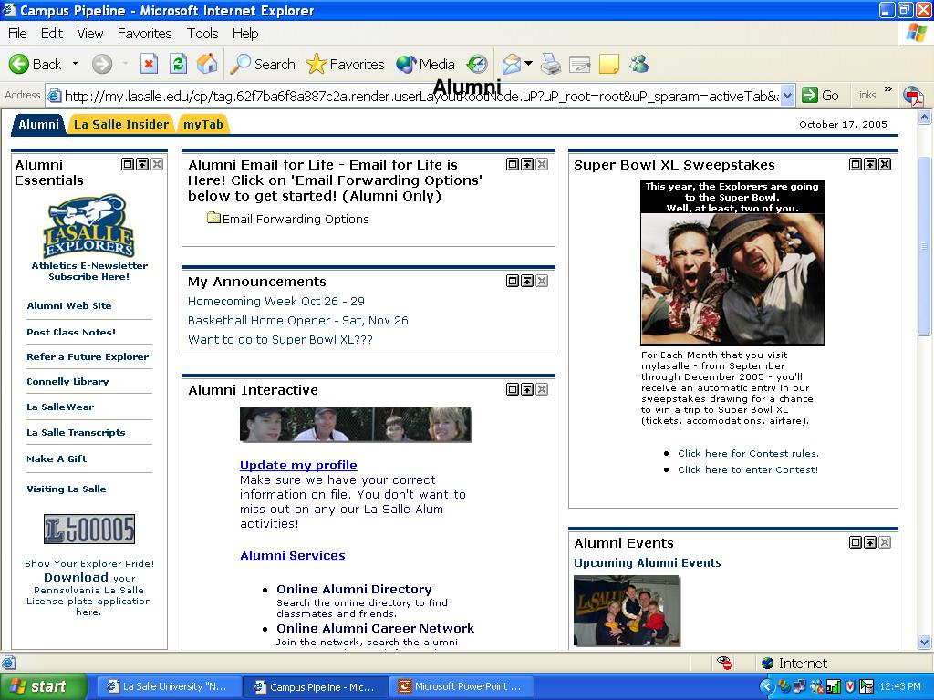Open the Connelly Library link
The image size is (934, 700).
tap(67, 382)
